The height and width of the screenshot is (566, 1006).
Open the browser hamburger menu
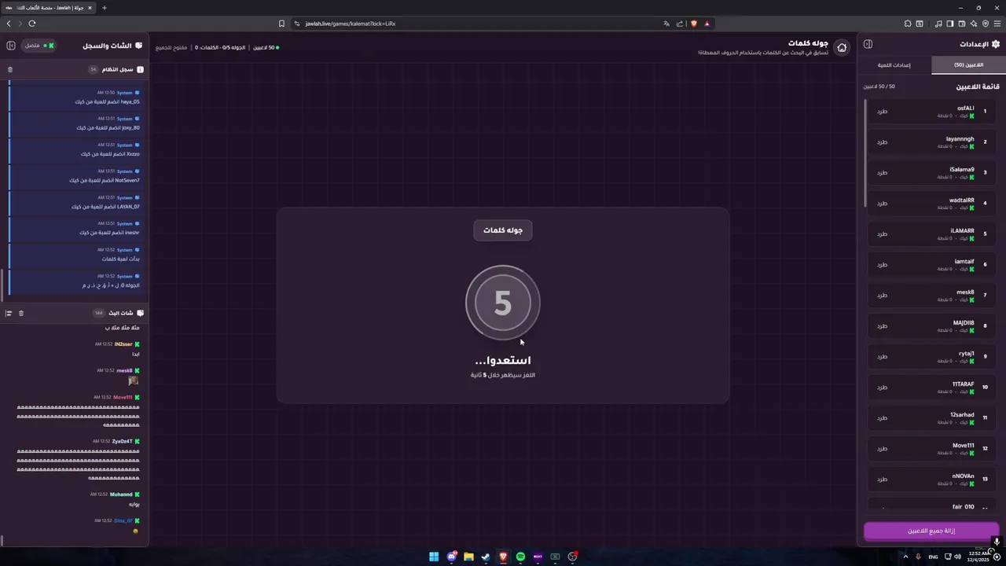pos(997,24)
